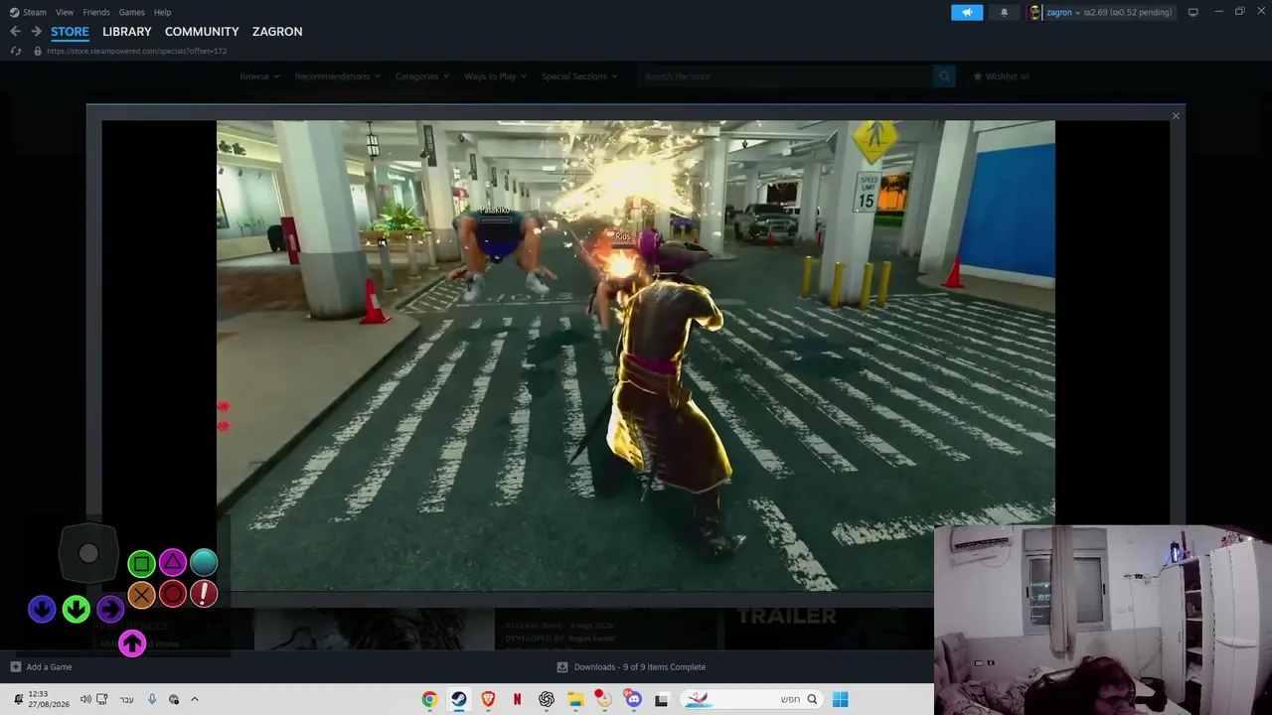Screen dimensions: 1272x715
Task: Click the red circle controller button
Action: tap(173, 594)
